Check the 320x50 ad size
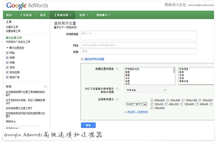 [x=152, y=104]
